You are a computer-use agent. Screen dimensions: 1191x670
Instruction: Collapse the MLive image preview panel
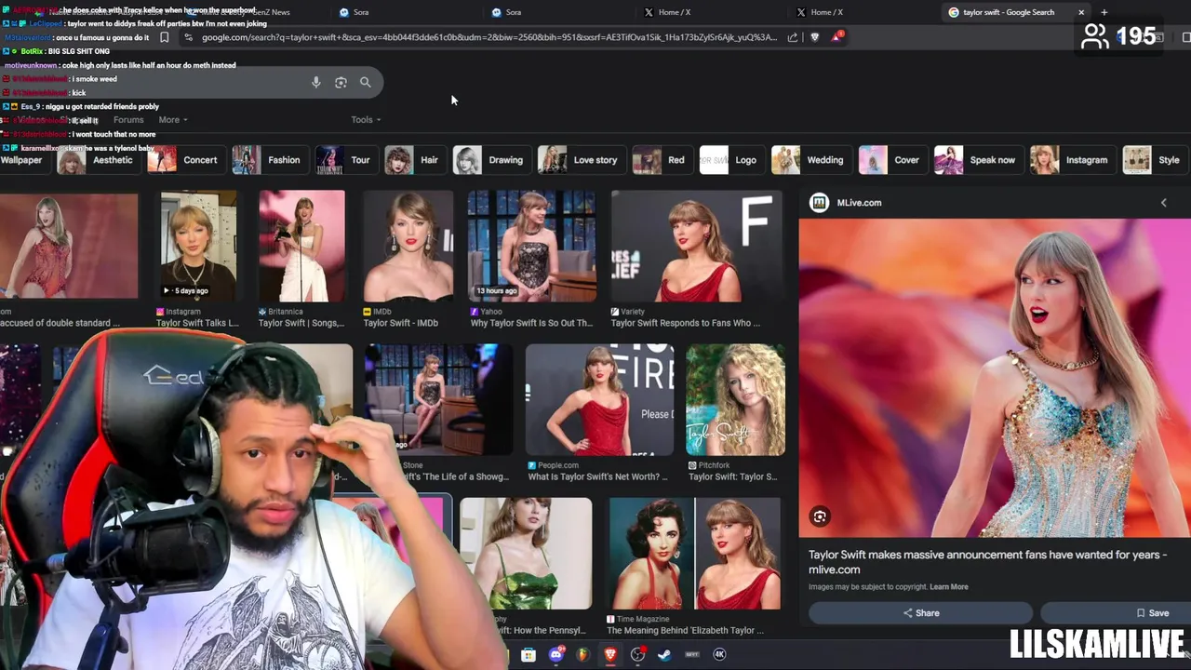[x=1163, y=203]
